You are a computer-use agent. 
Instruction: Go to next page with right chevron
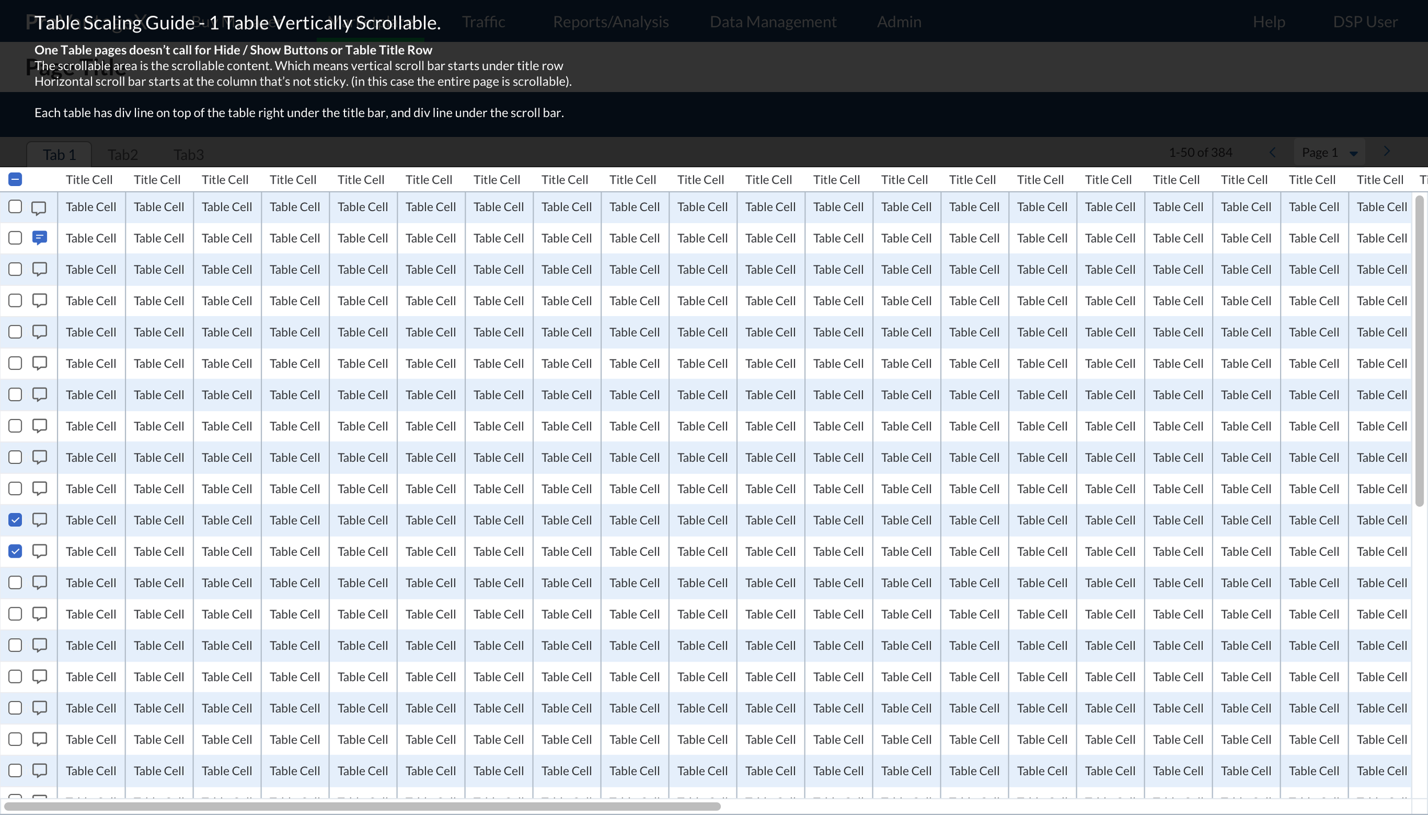[1387, 151]
